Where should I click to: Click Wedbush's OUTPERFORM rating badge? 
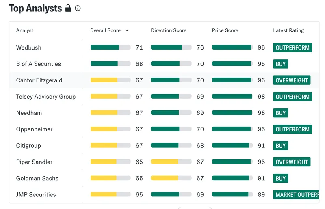[292, 47]
